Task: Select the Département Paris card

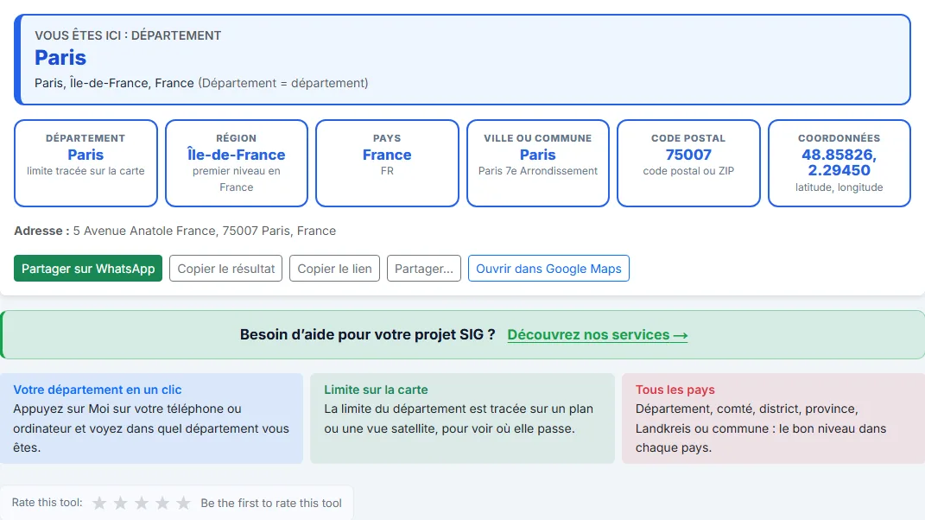Action: tap(86, 163)
